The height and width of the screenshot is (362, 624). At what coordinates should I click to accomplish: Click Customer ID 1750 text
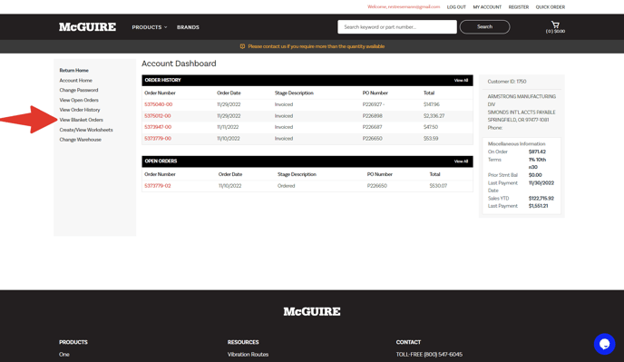point(507,82)
